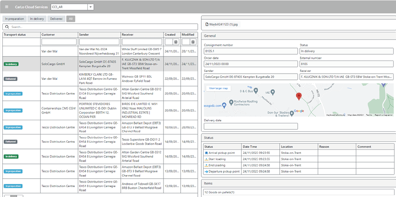The image size is (396, 197).
Task: Expand the CCS_AR dropdown arrow
Action: [x=91, y=7]
